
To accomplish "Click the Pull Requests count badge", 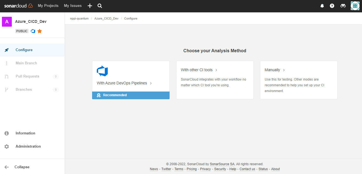I will pyautogui.click(x=56, y=76).
